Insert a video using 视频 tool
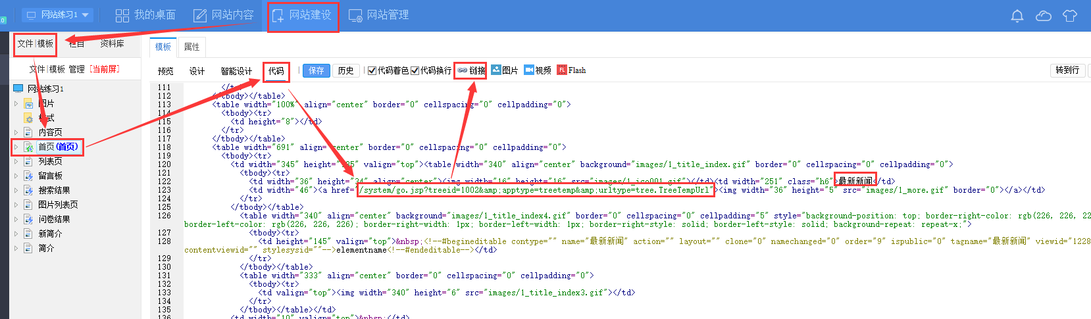This screenshot has height=319, width=1091. point(538,70)
